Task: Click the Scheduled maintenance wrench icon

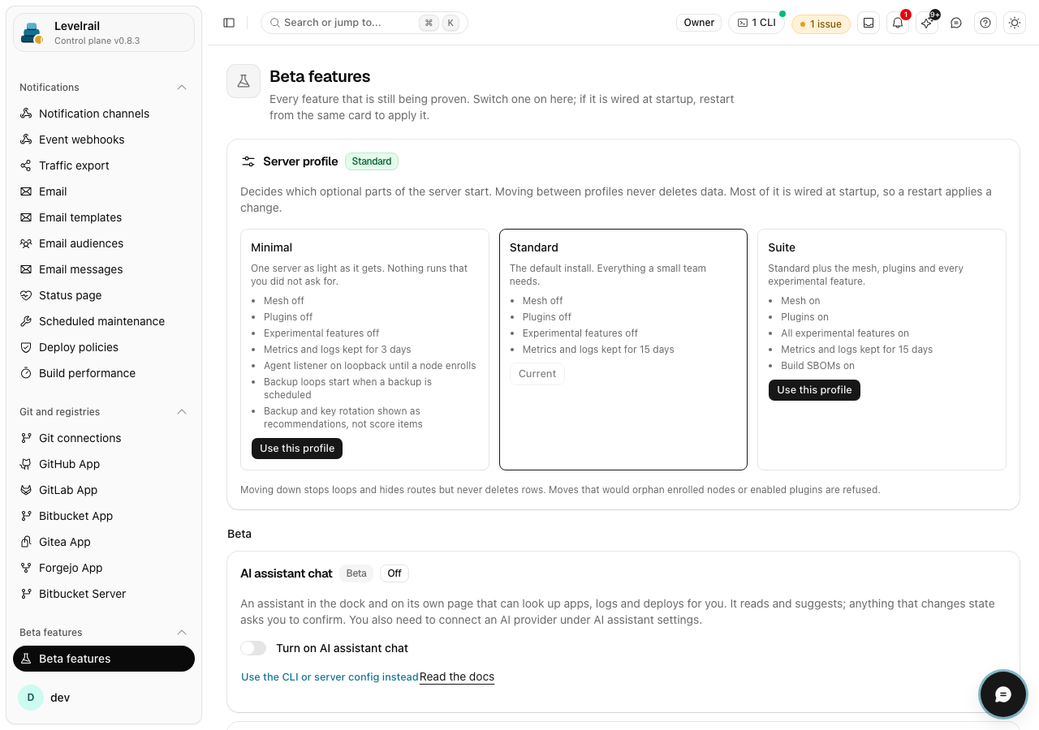Action: coord(26,321)
